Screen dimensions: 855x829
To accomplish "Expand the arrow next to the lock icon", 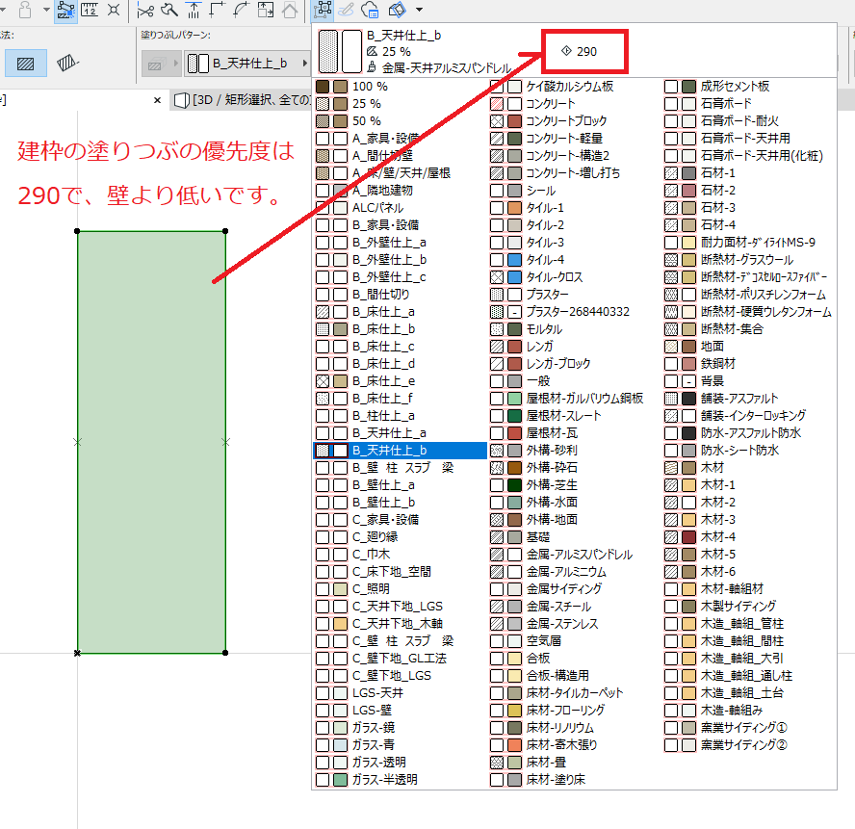I will [46, 10].
